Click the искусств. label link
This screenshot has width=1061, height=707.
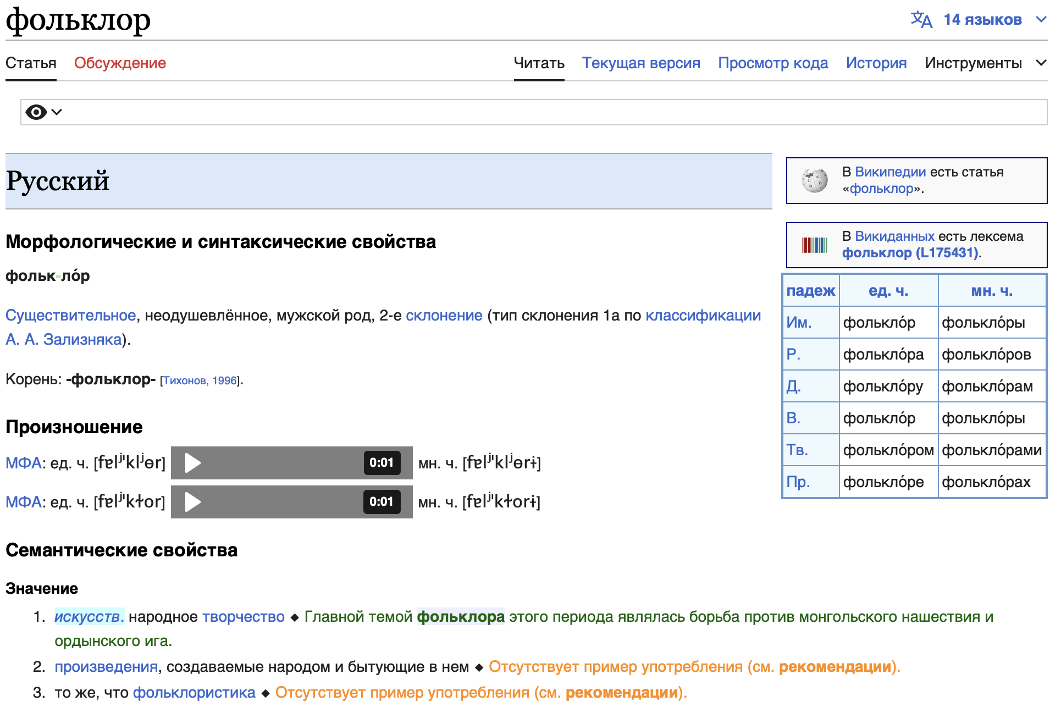(x=89, y=617)
